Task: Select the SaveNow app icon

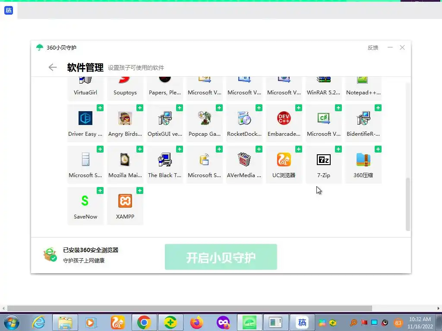Action: point(85,201)
